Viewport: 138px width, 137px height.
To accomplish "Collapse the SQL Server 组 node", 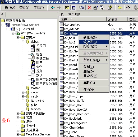I will [x=8, y=29].
